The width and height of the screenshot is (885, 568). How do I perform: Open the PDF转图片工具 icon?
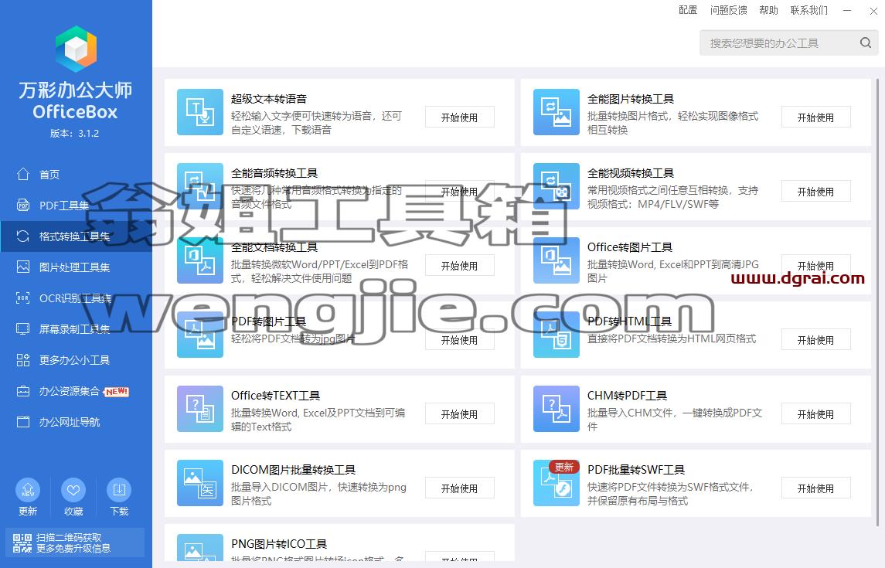pyautogui.click(x=200, y=335)
